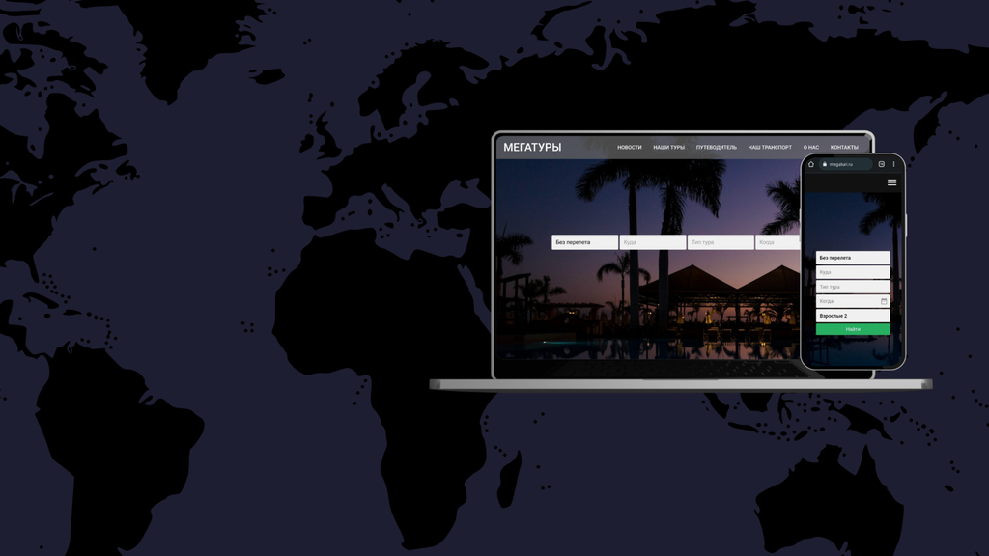Viewport: 989px width, 556px height.
Task: Expand the Взрослые 2 selector on phone
Action: pyautogui.click(x=852, y=316)
